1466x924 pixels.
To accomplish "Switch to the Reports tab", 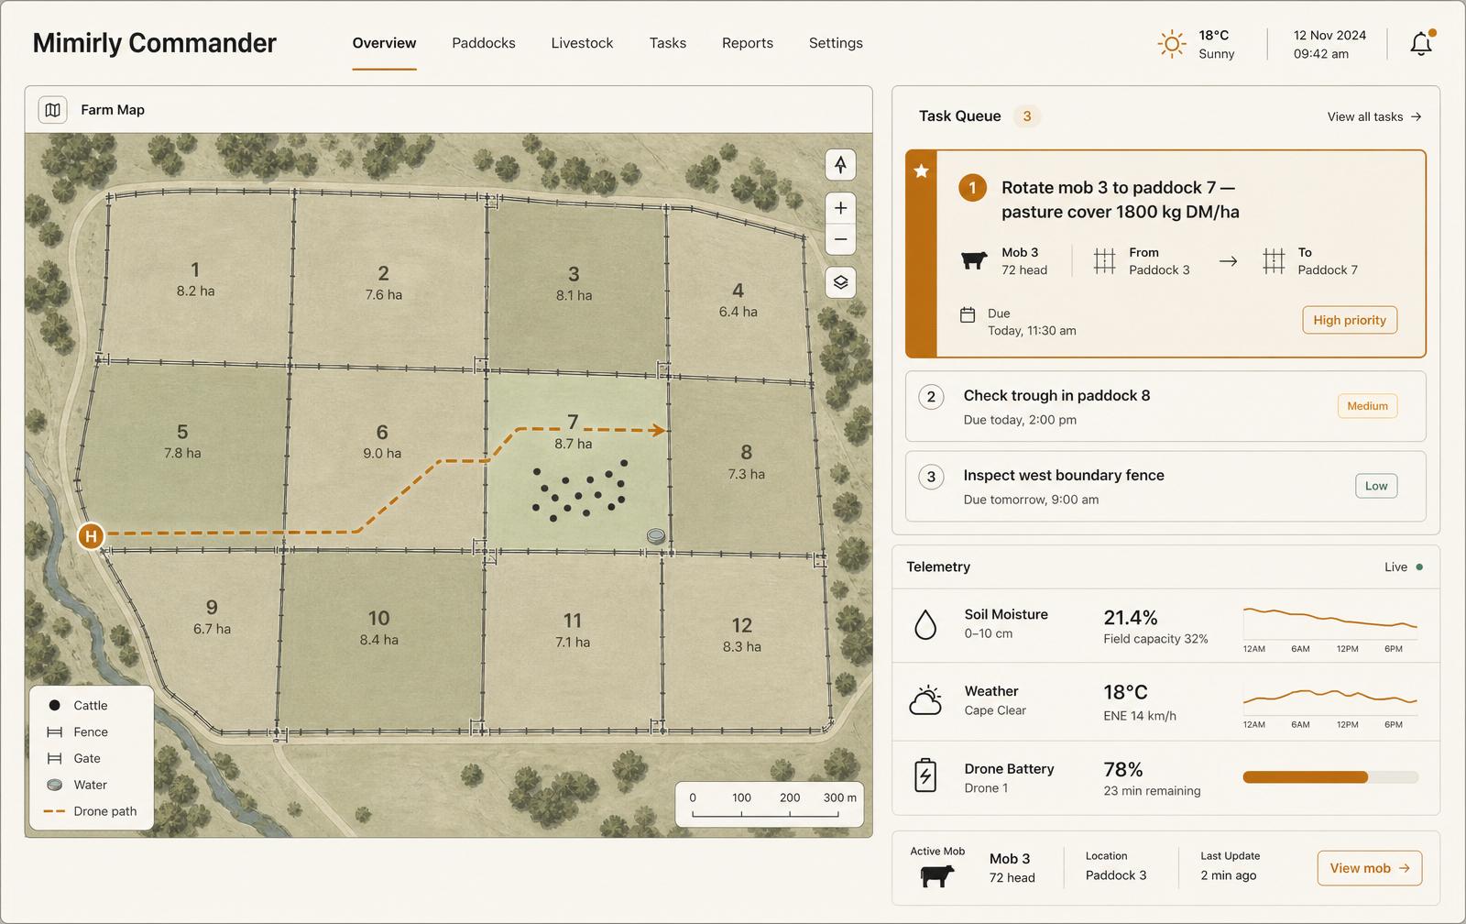I will pos(748,43).
